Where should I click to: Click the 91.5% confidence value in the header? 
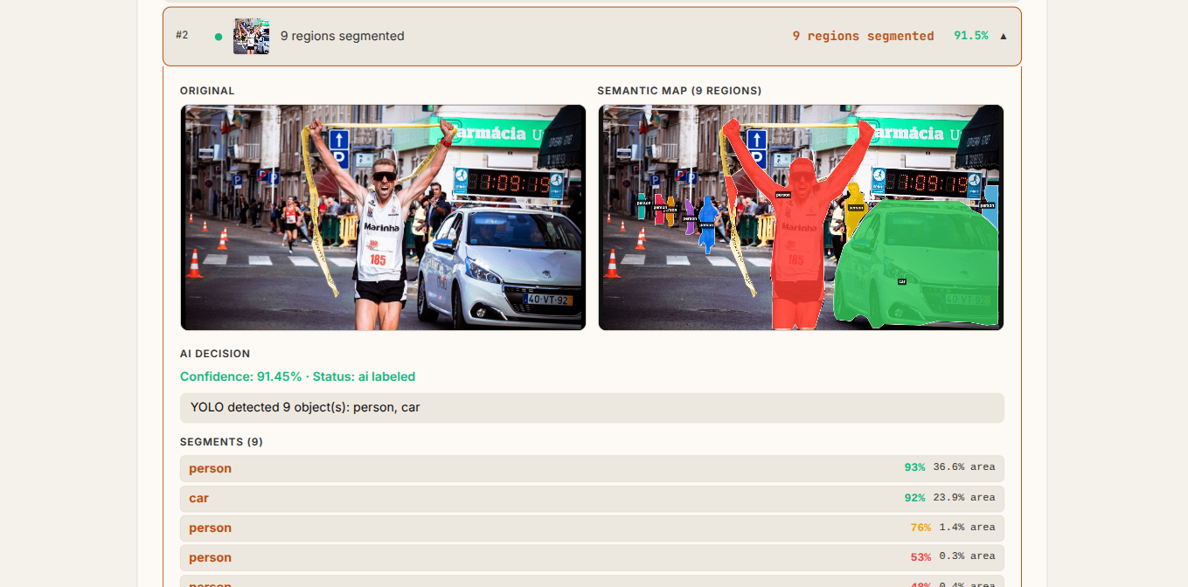(970, 36)
